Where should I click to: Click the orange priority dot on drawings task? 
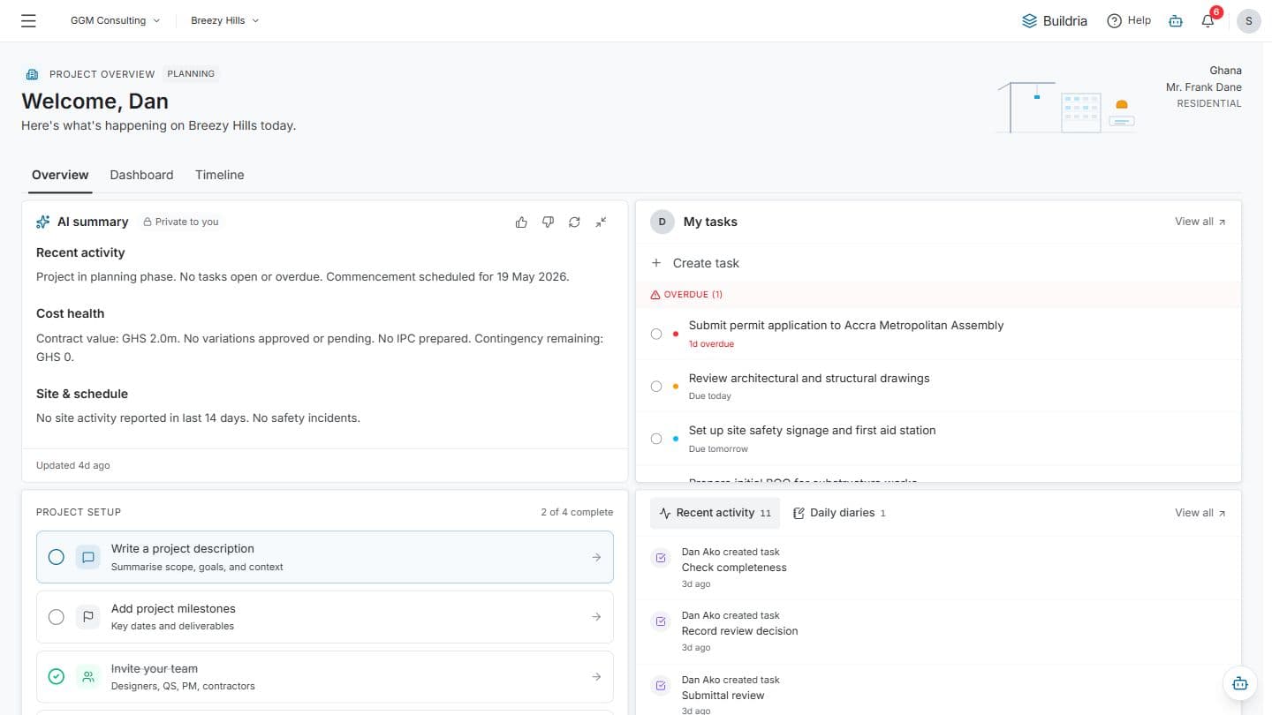click(676, 387)
